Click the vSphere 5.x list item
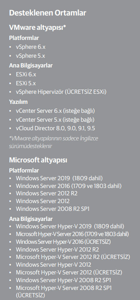140x300 pixels. click(31, 56)
